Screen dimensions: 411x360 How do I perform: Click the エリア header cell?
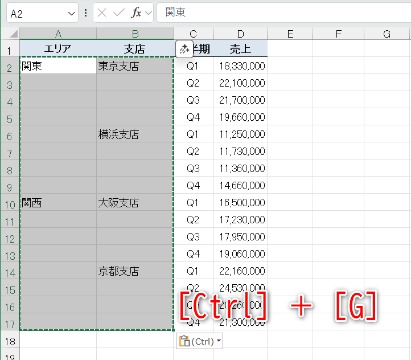click(x=58, y=48)
